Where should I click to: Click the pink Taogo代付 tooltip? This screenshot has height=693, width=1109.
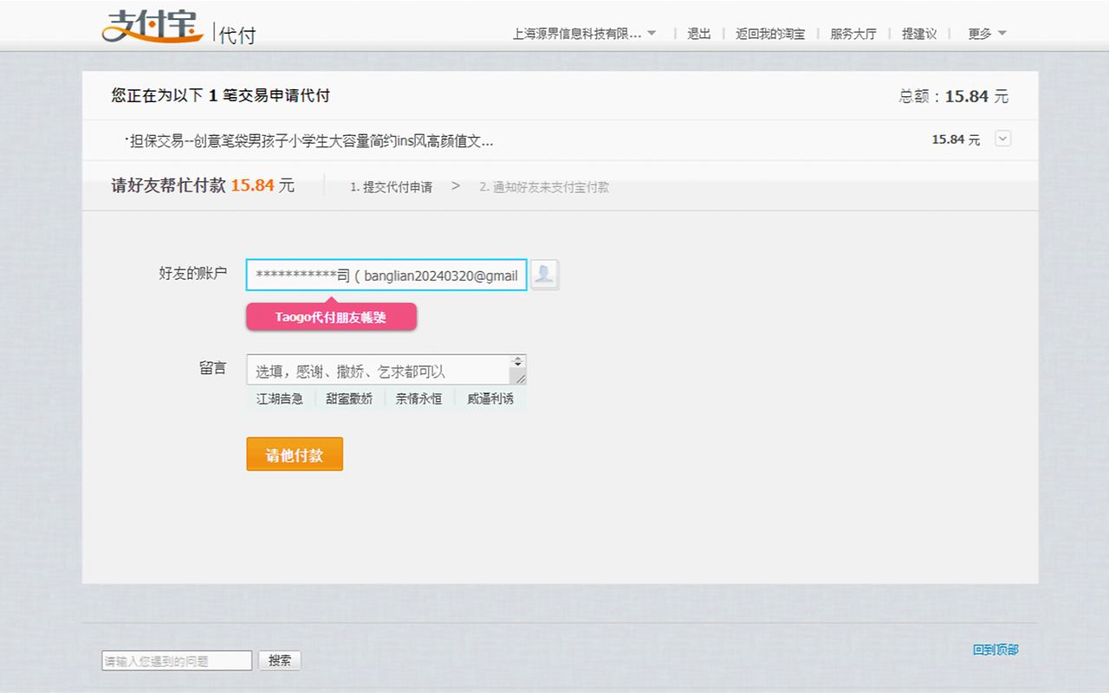[x=331, y=317]
